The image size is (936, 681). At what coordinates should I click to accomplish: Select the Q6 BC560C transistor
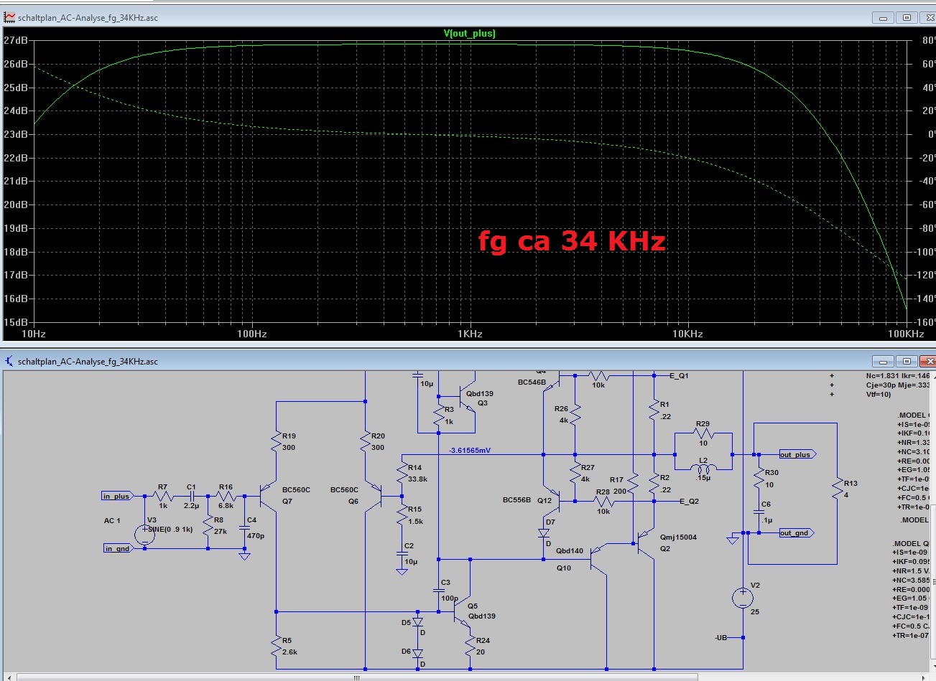[x=373, y=497]
